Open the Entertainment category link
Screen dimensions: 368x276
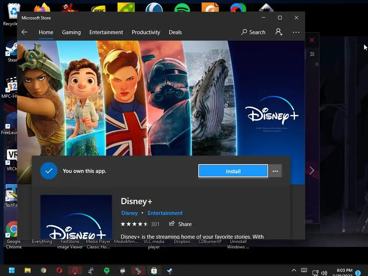click(x=165, y=213)
